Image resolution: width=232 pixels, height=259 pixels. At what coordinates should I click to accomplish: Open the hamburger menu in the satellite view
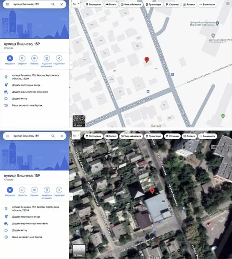[8, 136]
